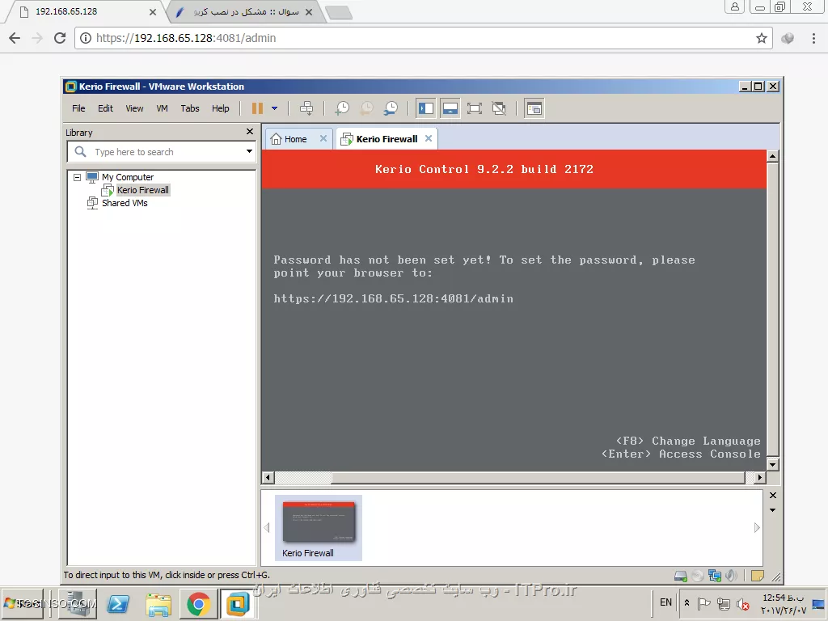Open the Edit menu in VMware
Image resolution: width=828 pixels, height=621 pixels.
(x=105, y=108)
